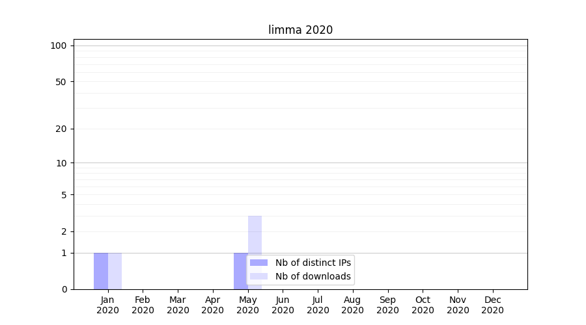
Task: Click the y-axis tick label 10
Action: click(x=61, y=163)
